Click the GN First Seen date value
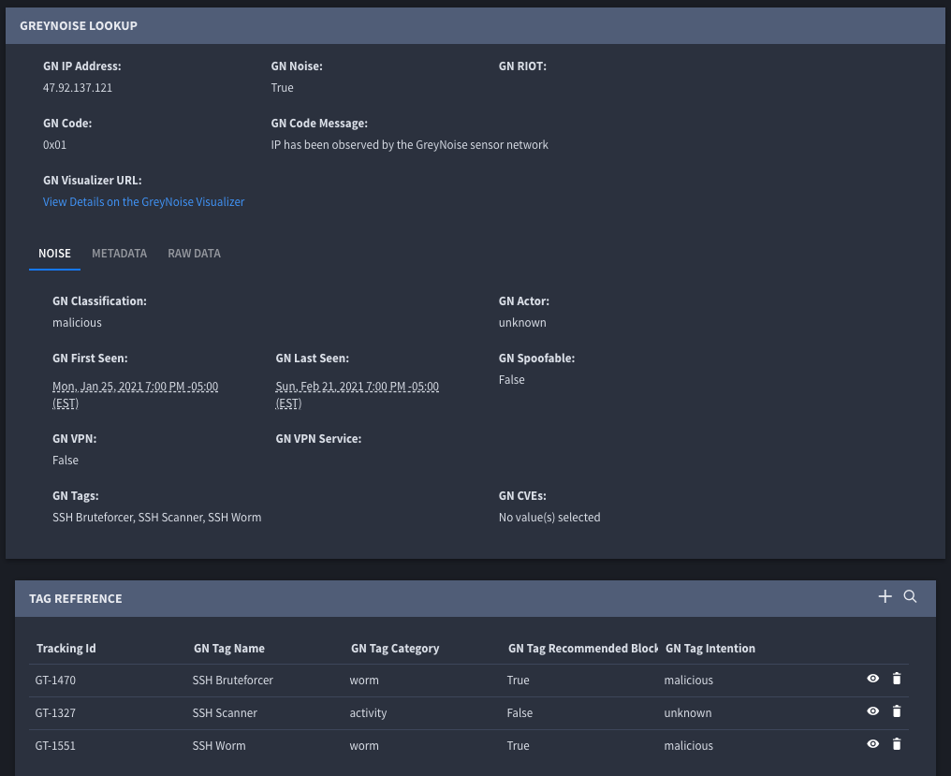 pyautogui.click(x=135, y=395)
